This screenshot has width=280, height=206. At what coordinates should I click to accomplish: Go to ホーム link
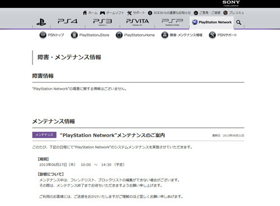click(x=93, y=13)
